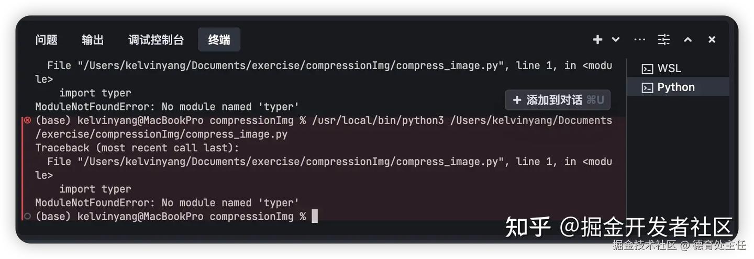Select the WSL terminal entry
This screenshot has width=754, height=259.
[x=669, y=69]
